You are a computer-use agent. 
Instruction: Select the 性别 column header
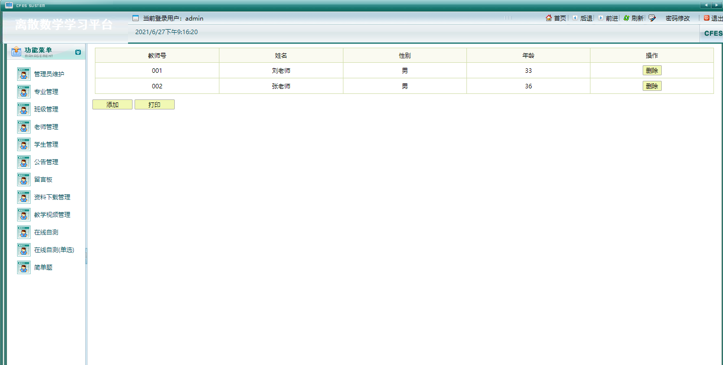pos(405,55)
